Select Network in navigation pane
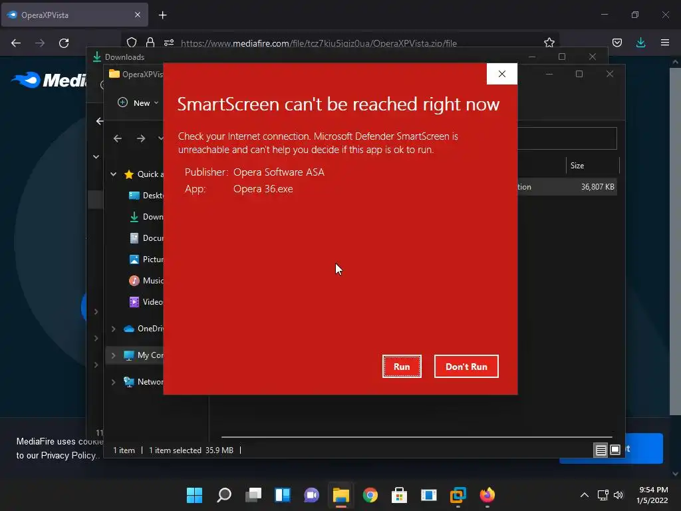Viewport: 681px width, 511px height. click(x=144, y=381)
